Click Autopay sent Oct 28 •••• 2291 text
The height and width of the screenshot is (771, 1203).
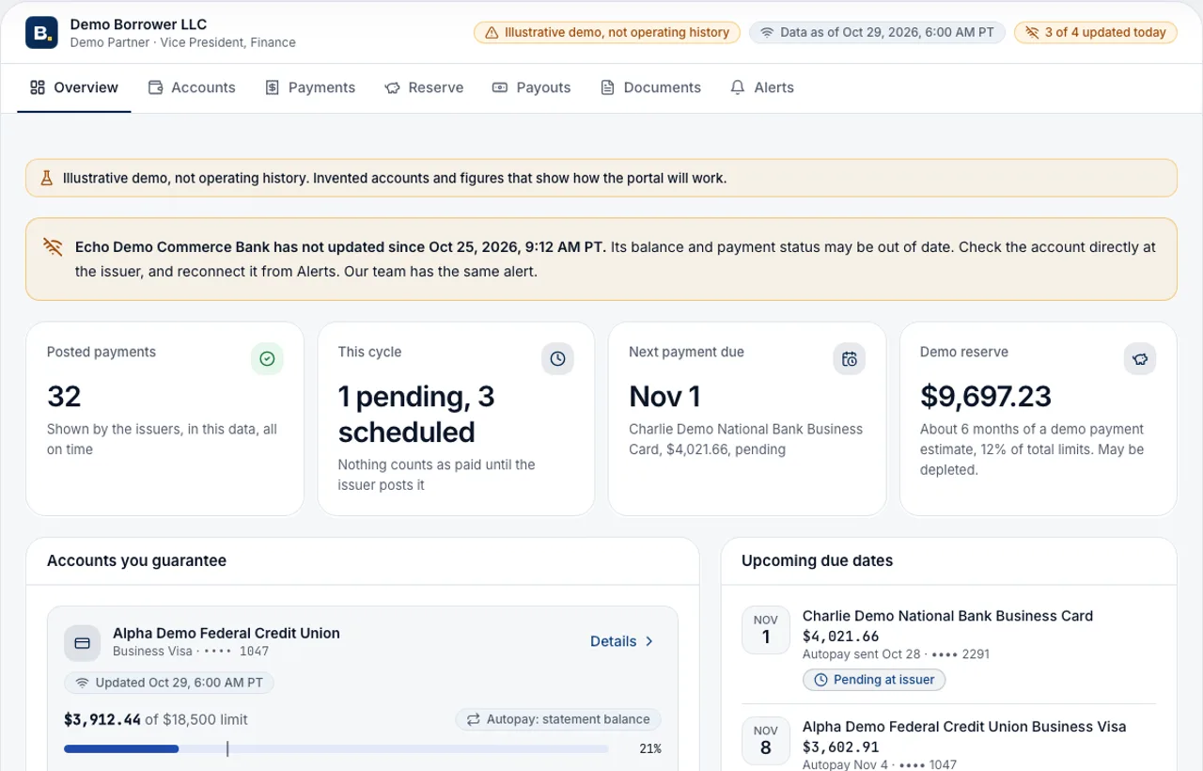click(x=896, y=653)
